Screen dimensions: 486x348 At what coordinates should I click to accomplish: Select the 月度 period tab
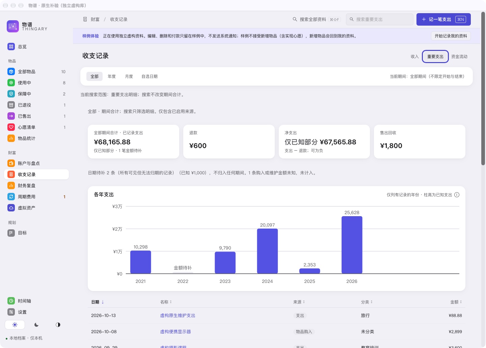pos(129,77)
